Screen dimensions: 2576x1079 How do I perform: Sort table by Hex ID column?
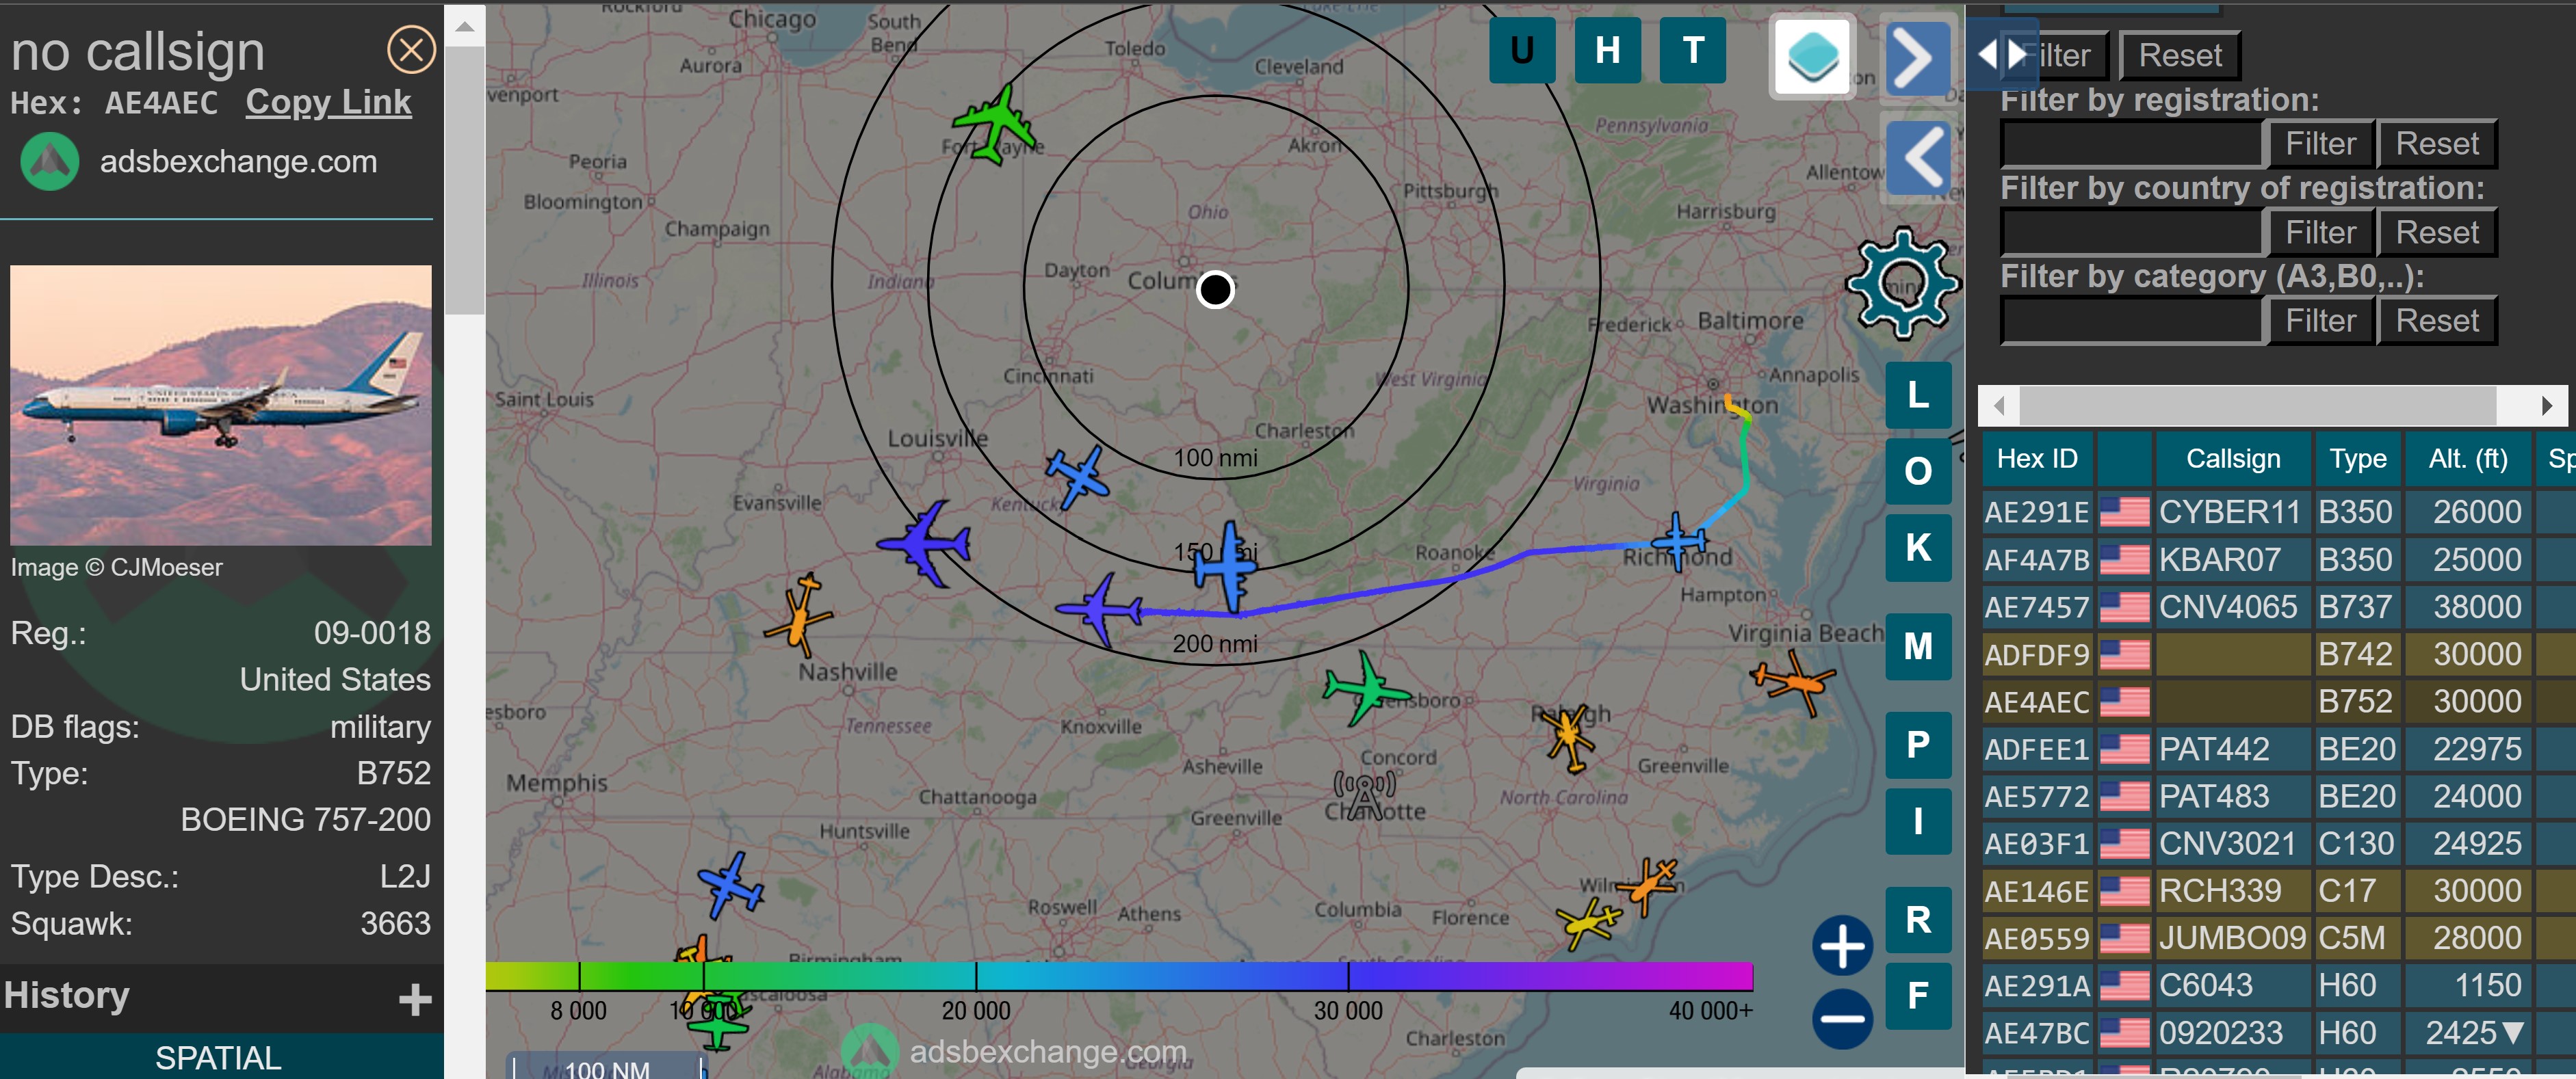2037,459
